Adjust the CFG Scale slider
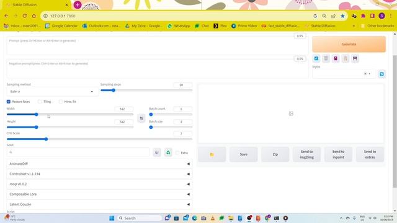The image size is (397, 223). 99,139
